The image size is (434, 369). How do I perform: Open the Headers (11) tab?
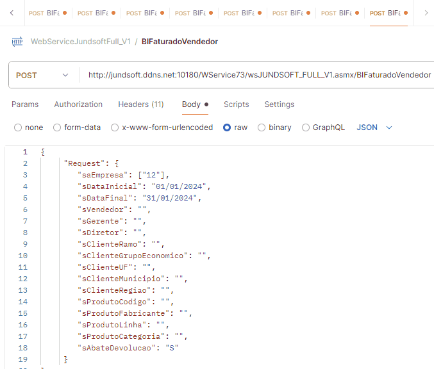tap(140, 104)
